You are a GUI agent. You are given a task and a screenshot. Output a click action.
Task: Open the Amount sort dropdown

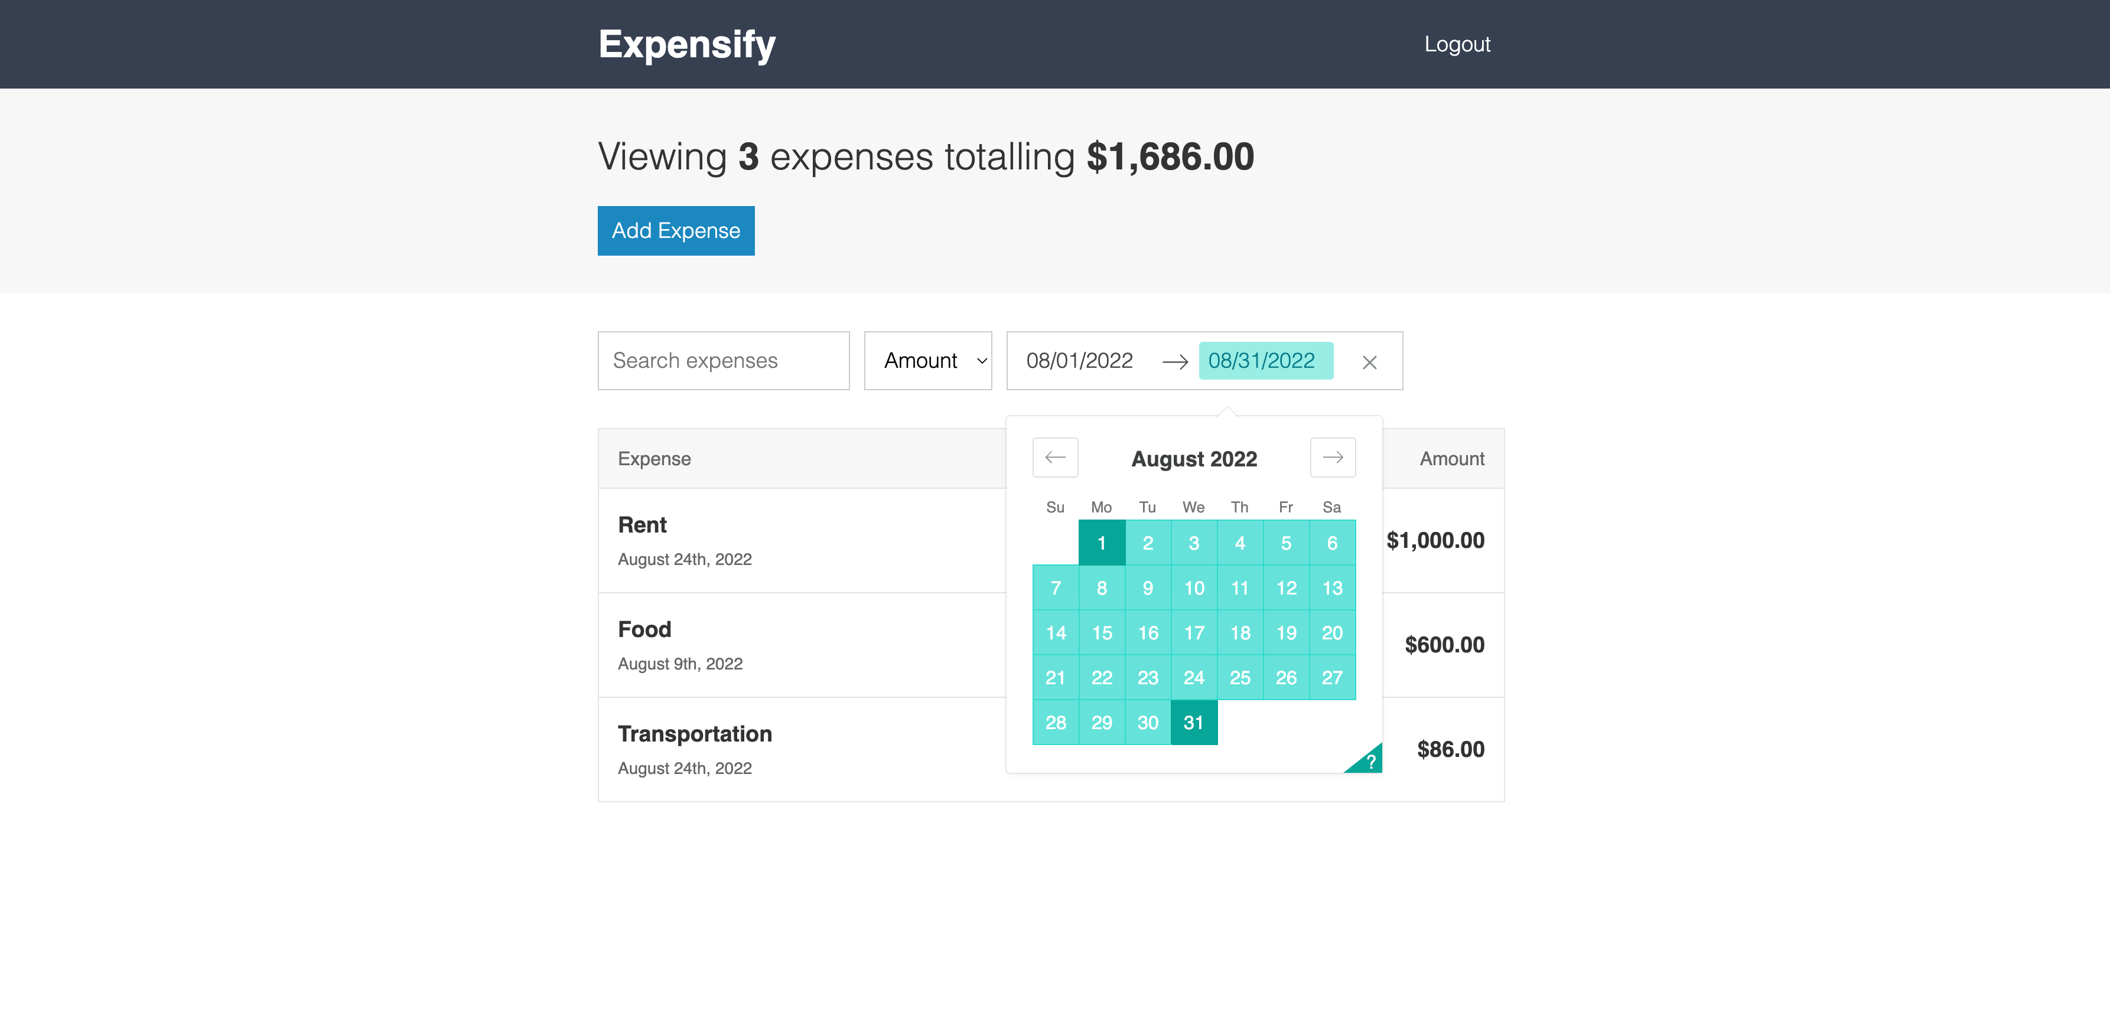(x=928, y=361)
